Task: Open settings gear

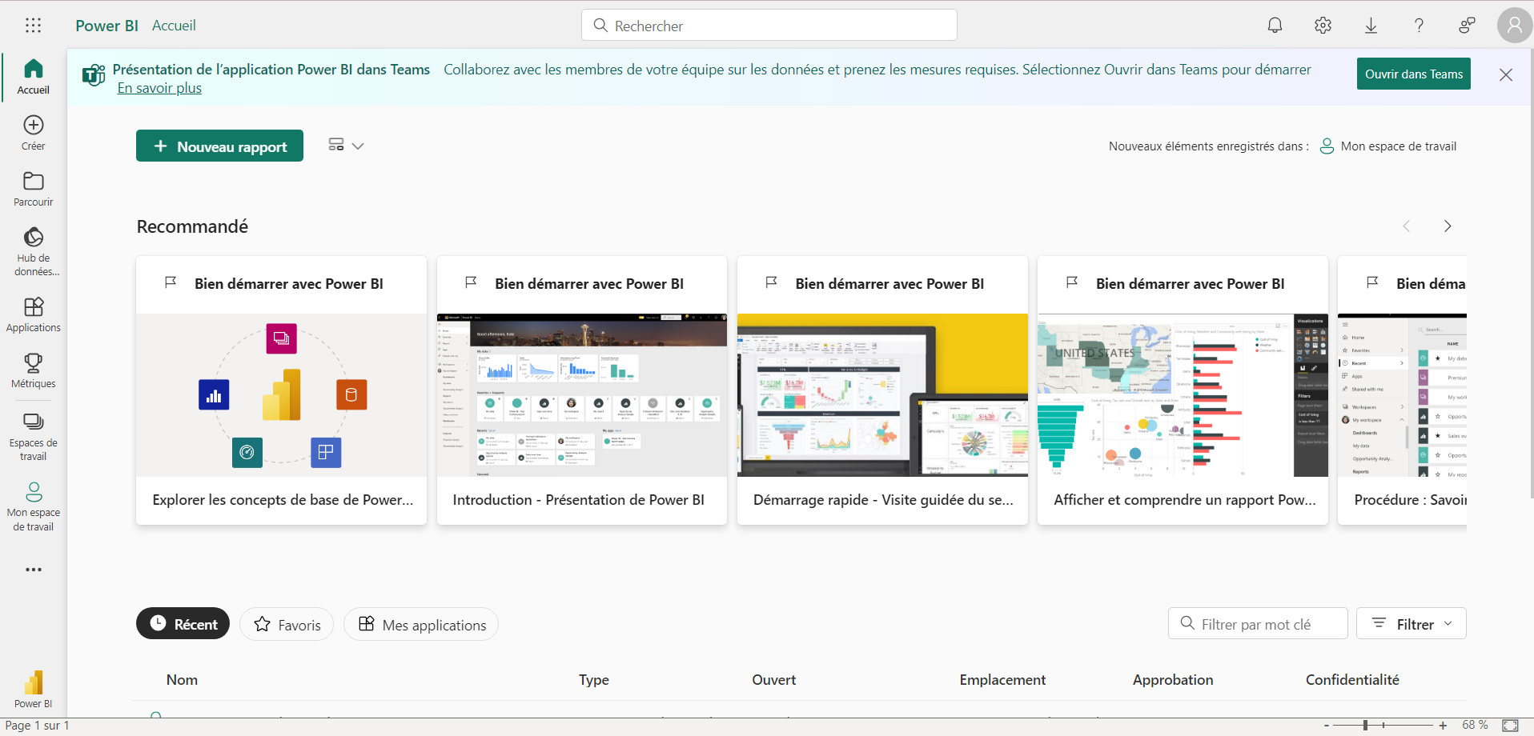Action: [1323, 26]
